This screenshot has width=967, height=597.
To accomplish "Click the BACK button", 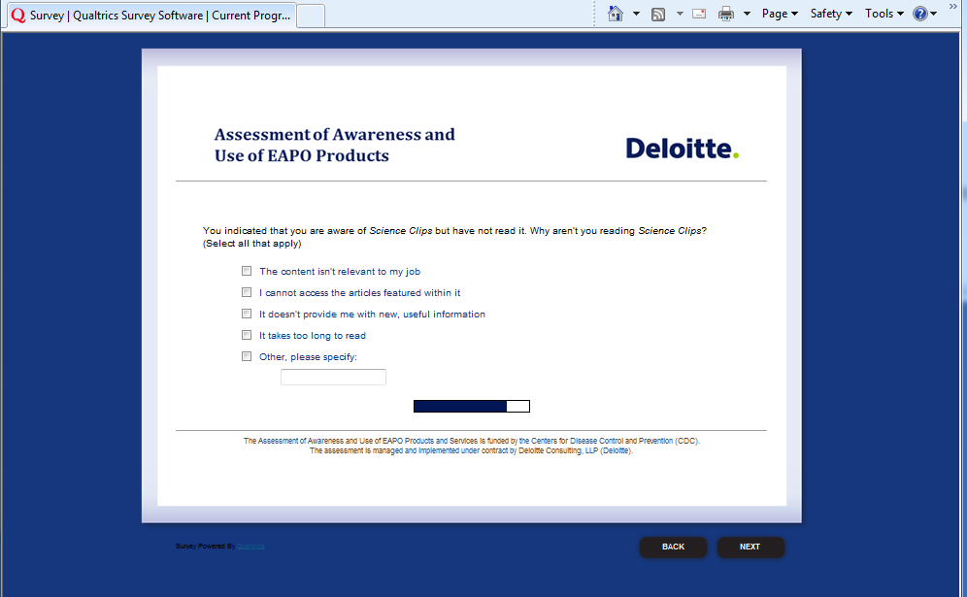I will click(673, 547).
